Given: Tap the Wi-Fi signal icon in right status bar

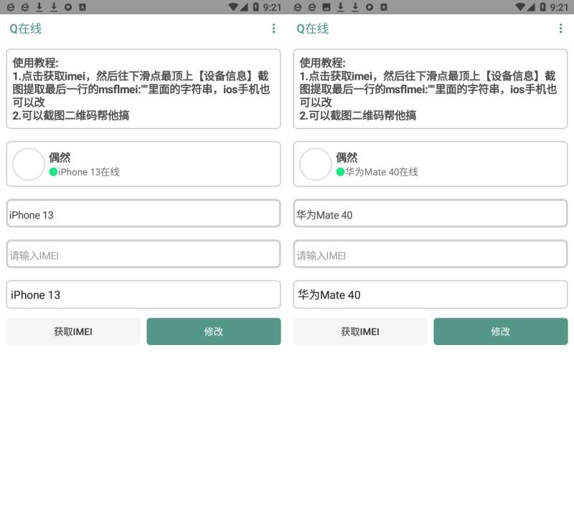Looking at the screenshot, I should 519,7.
